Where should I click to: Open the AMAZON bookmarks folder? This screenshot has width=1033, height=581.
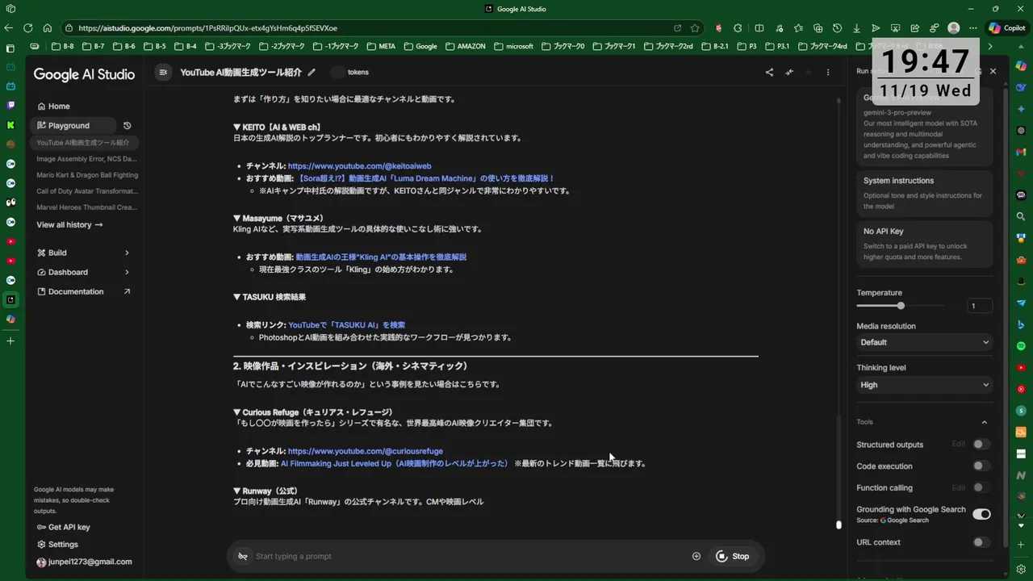coord(466,46)
